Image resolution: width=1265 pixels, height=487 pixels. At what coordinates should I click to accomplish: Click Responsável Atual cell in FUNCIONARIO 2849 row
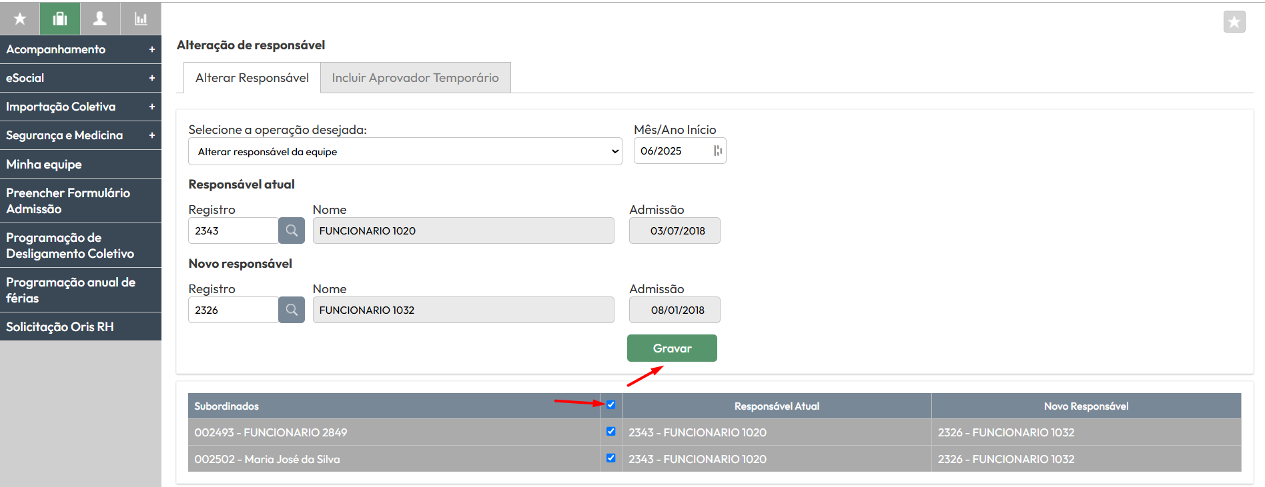[777, 432]
